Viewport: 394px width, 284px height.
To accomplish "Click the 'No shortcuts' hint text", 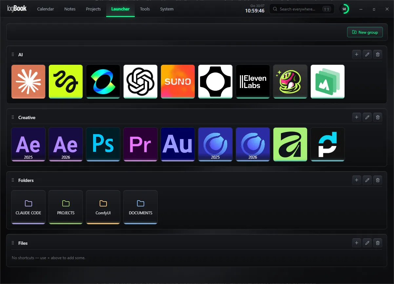I will (x=49, y=258).
